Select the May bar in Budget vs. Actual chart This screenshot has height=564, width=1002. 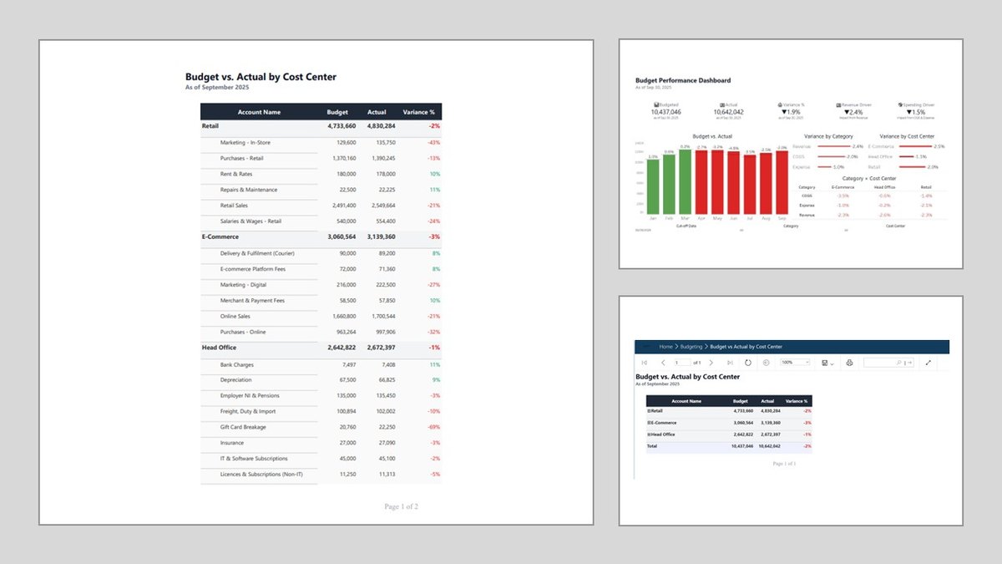[x=717, y=182]
